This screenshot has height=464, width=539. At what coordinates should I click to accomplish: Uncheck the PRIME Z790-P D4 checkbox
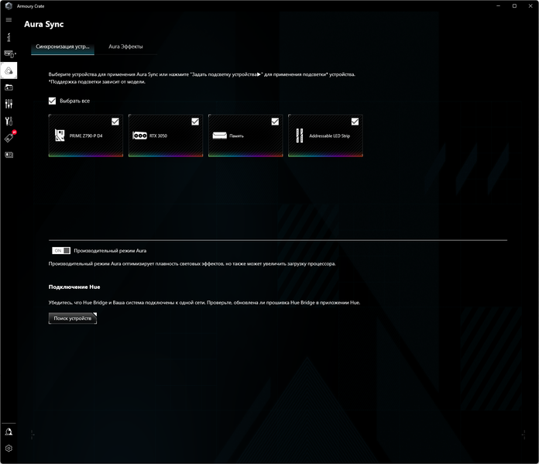tap(115, 122)
